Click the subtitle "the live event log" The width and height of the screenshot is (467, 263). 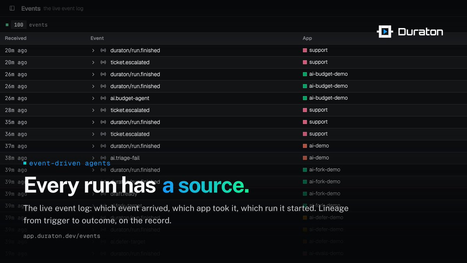coord(63,9)
